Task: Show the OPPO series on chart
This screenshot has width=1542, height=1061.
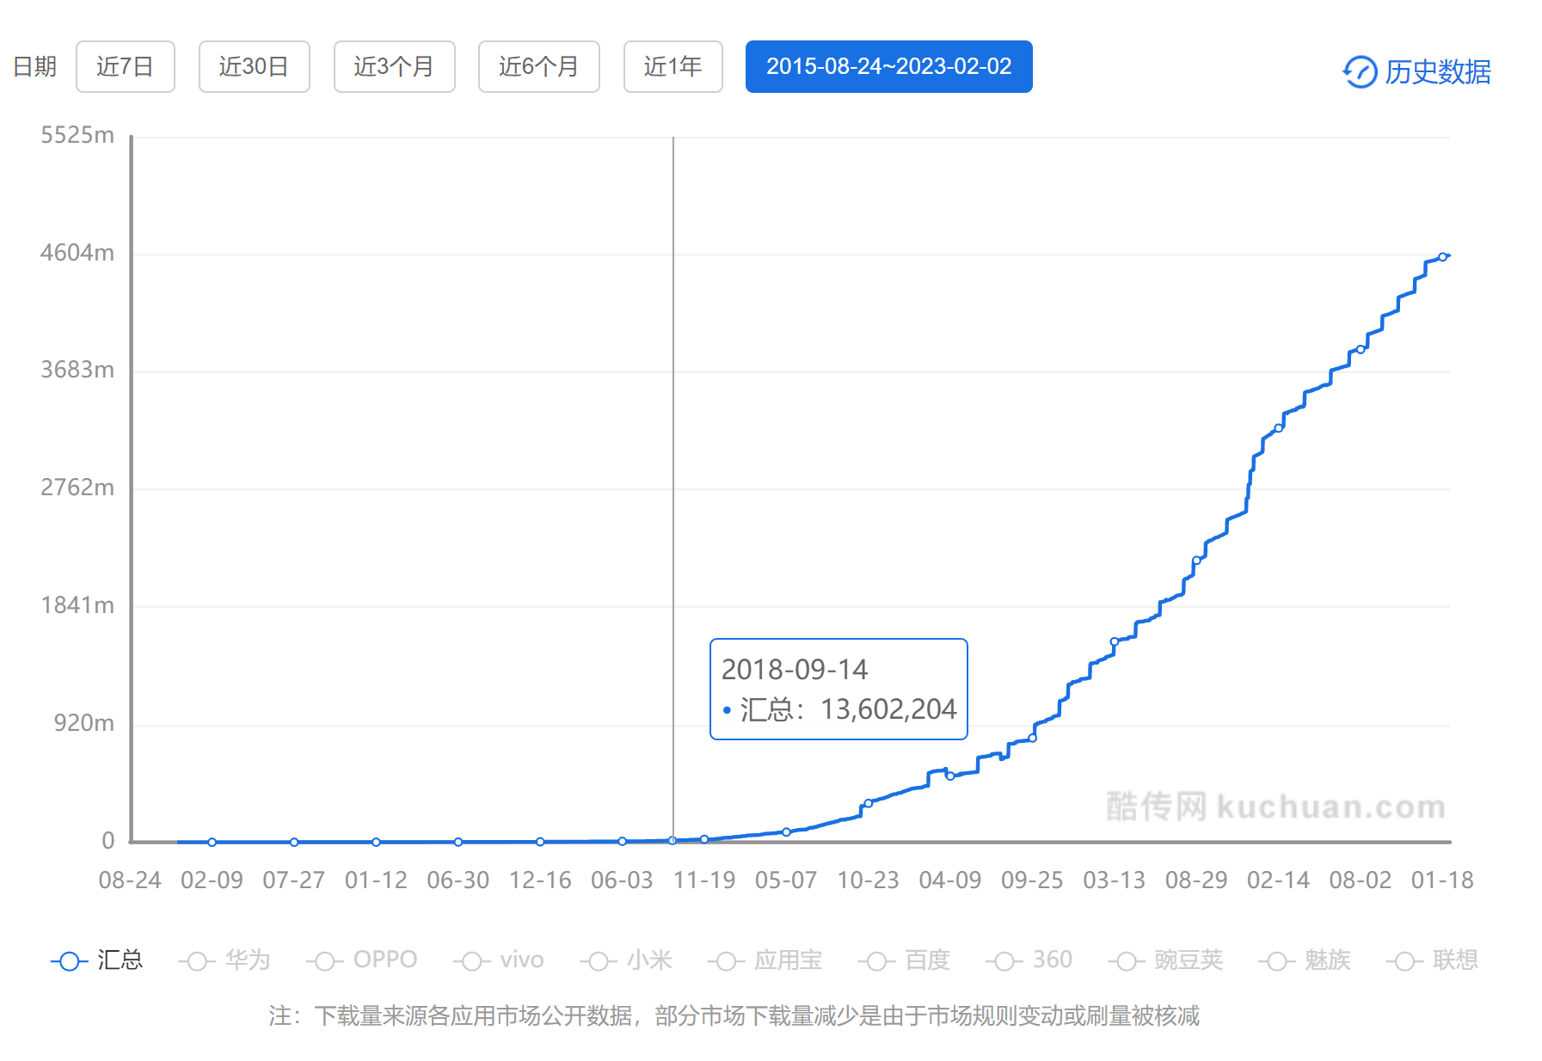Action: pyautogui.click(x=324, y=960)
